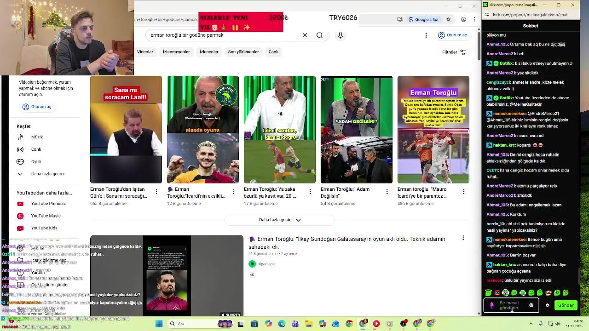The width and height of the screenshot is (589, 331).
Task: Select the İzlenmeyenler filter chip
Action: 176,52
